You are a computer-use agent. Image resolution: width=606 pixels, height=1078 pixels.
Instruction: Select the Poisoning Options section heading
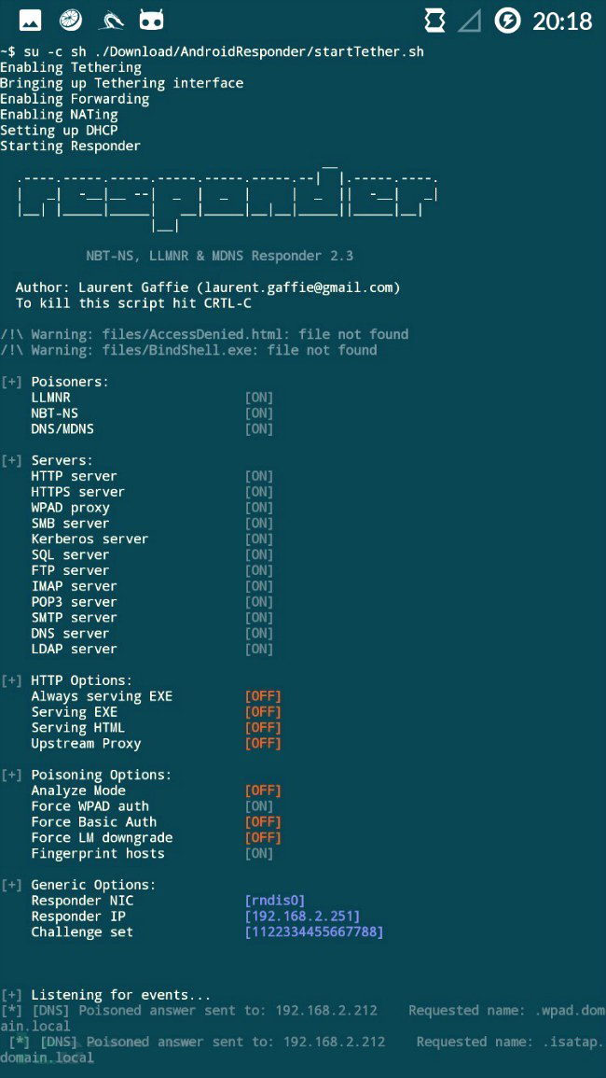click(101, 775)
